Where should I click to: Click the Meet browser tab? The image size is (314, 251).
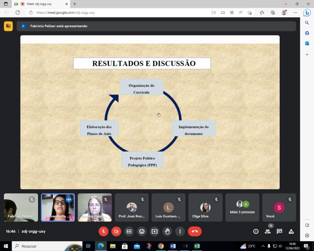[x=41, y=4]
